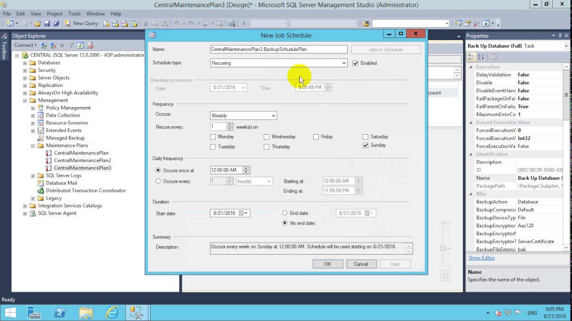The width and height of the screenshot is (572, 321).
Task: Open File Explorer from the taskbar
Action: (86, 312)
